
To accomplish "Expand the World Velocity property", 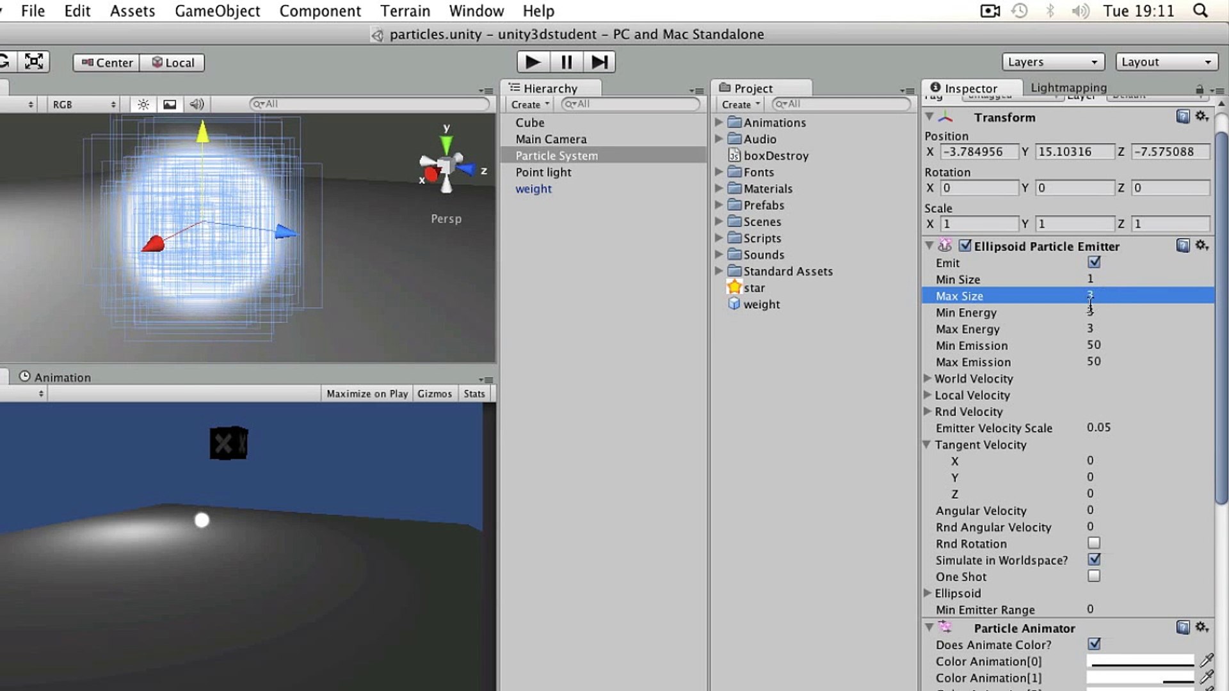I will (x=928, y=378).
